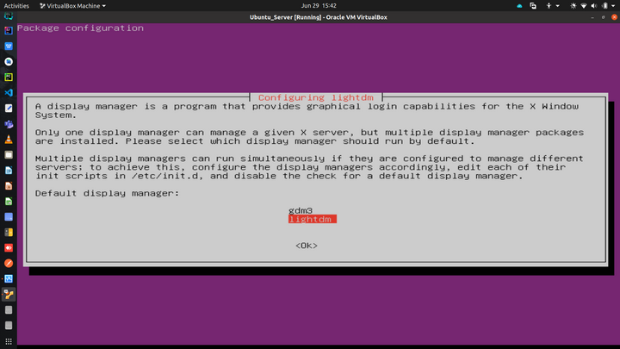This screenshot has width=620, height=349.
Task: Launch VLC media player from the dock
Action: coord(9,140)
